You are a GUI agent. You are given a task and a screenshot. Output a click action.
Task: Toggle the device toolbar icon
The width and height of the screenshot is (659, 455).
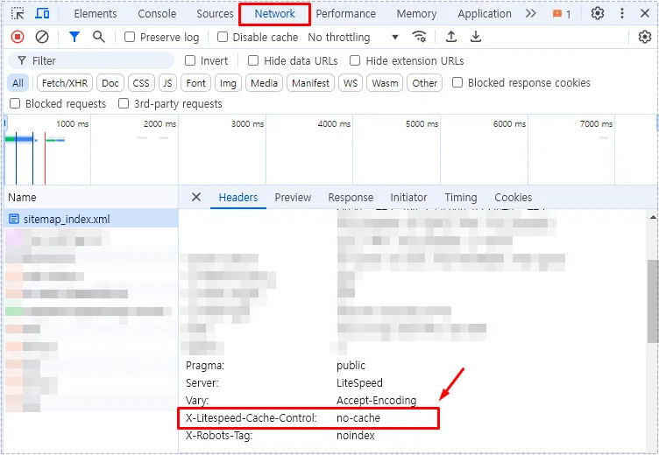41,13
